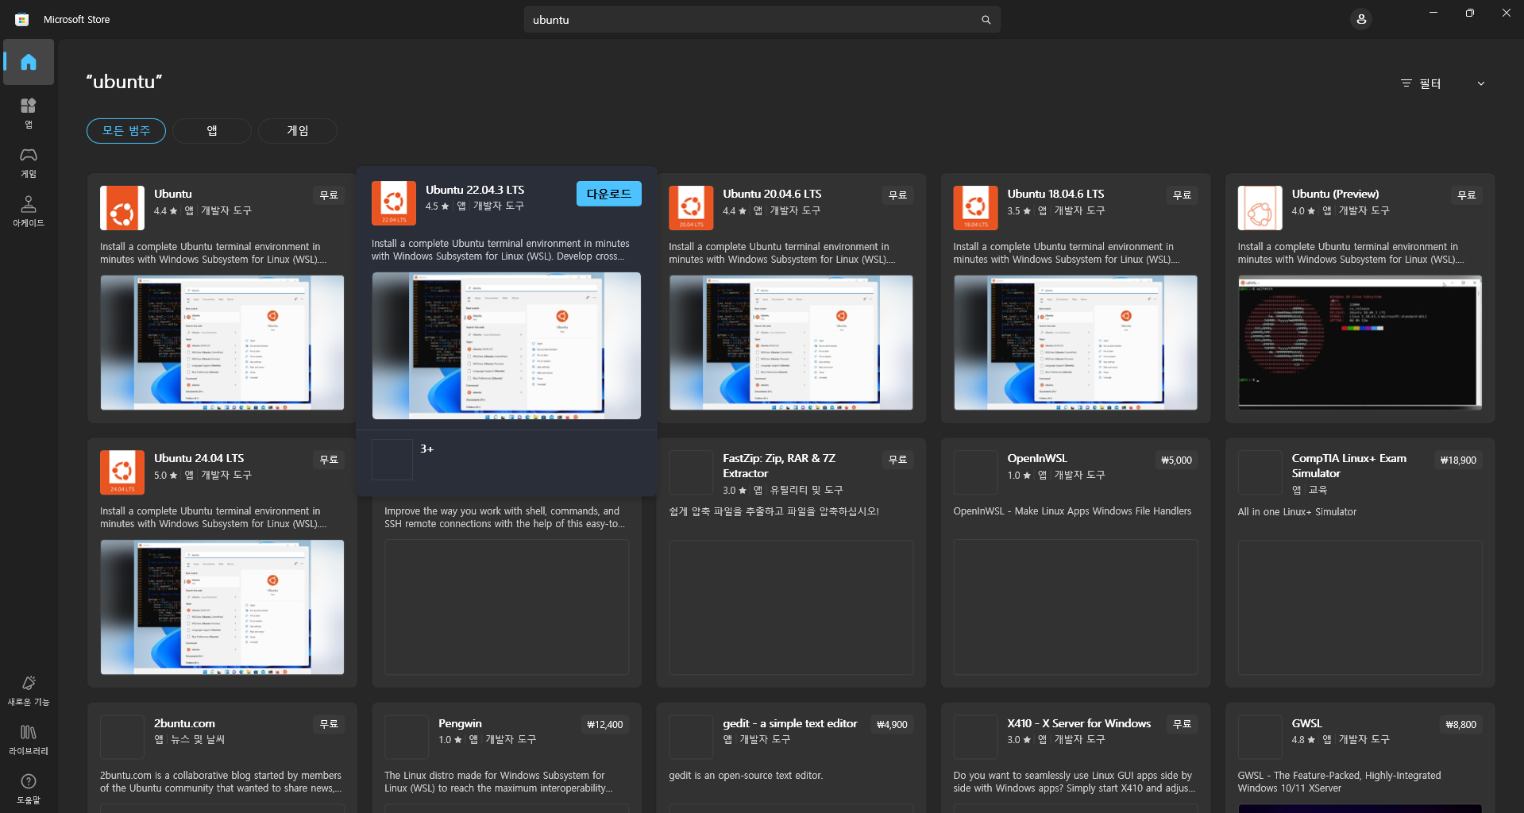
Task: Click the filter lines icon
Action: 1406,83
